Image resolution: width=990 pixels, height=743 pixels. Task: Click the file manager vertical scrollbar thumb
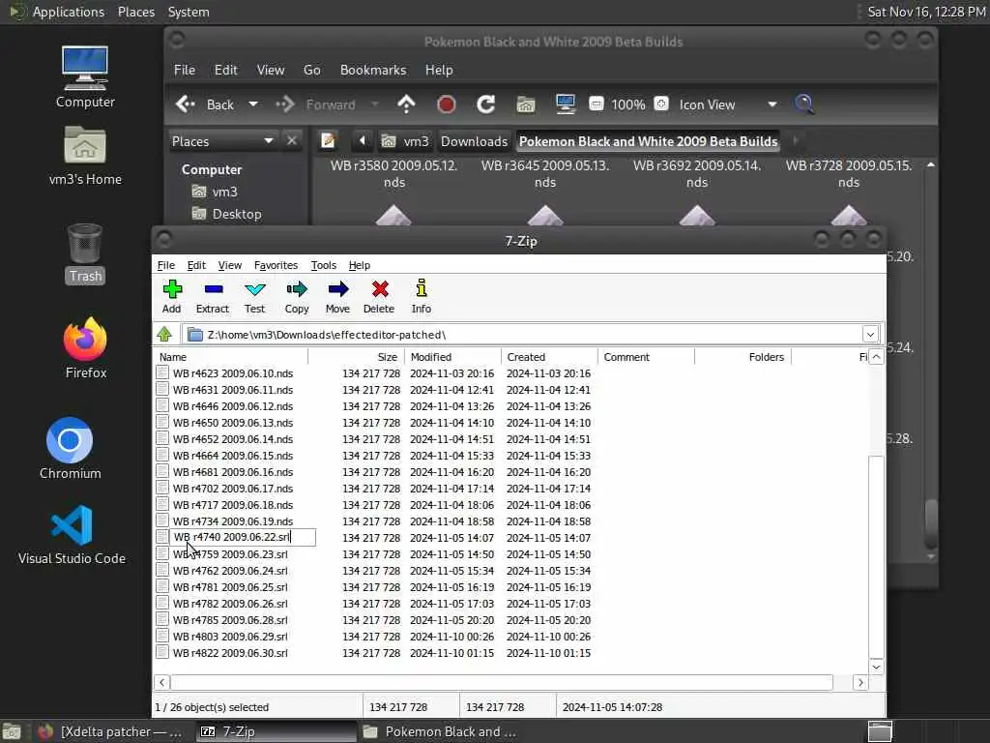tap(931, 522)
